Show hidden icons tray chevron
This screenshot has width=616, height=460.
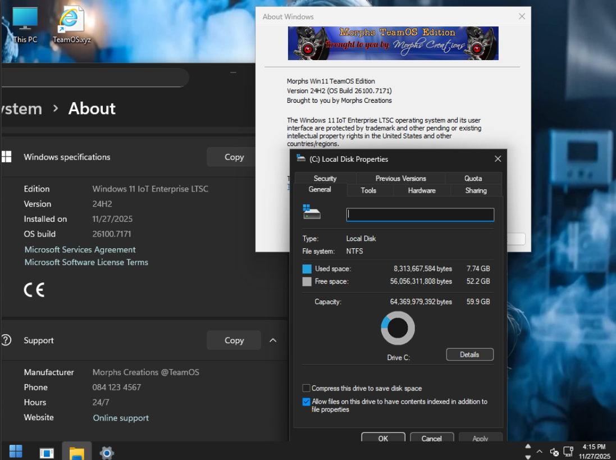tap(540, 452)
